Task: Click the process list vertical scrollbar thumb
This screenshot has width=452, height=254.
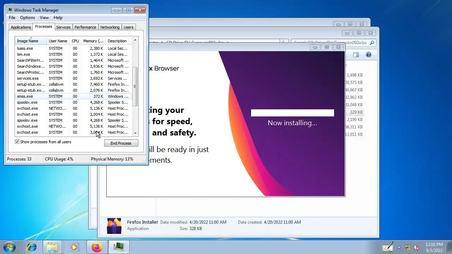Action: pyautogui.click(x=135, y=86)
